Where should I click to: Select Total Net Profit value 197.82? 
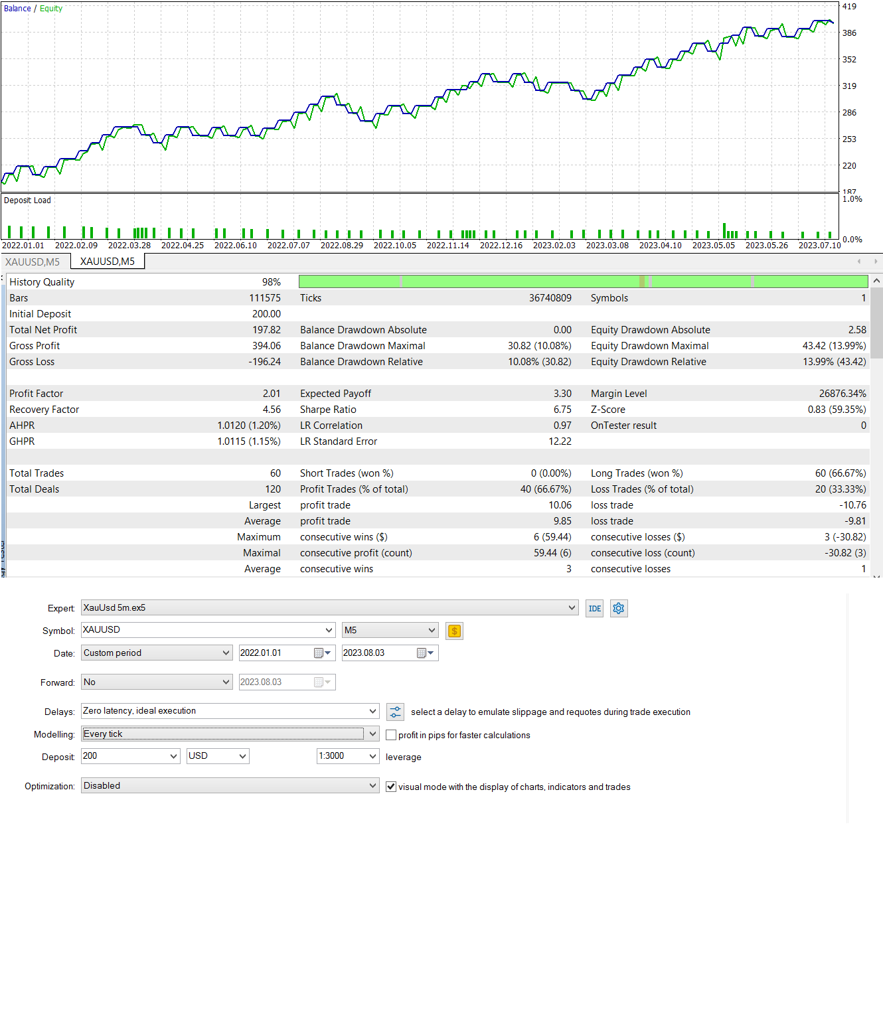pyautogui.click(x=266, y=330)
